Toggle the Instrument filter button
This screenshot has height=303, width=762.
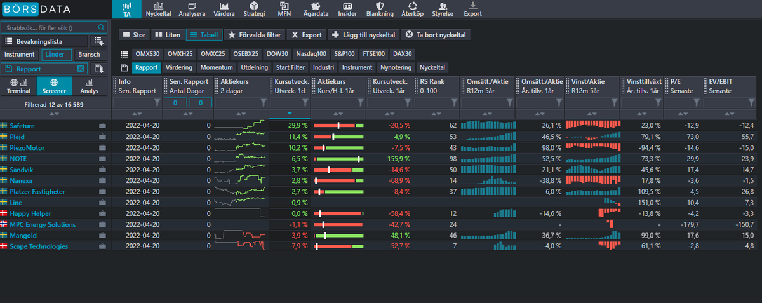click(18, 55)
